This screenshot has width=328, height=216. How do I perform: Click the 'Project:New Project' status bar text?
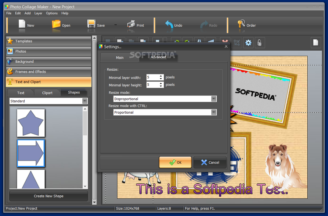pyautogui.click(x=21, y=209)
